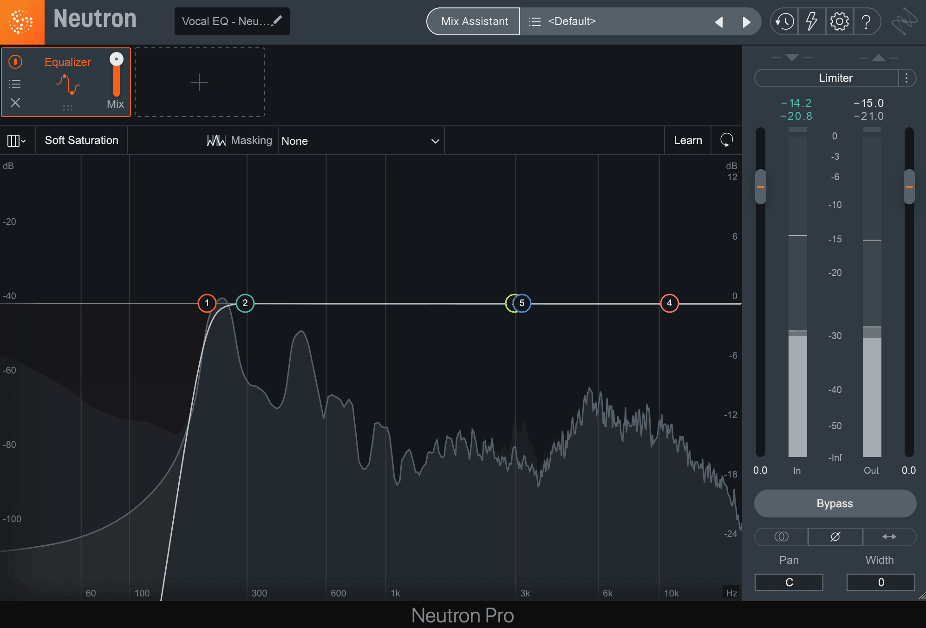Remove the Equalizer module with the X
Screen dimensions: 926x628
(x=15, y=103)
